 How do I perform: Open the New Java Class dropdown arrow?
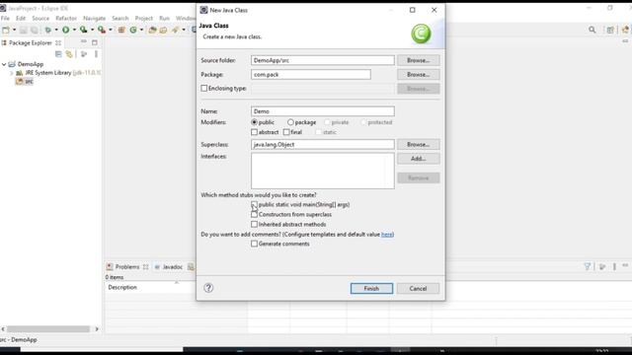point(141,30)
